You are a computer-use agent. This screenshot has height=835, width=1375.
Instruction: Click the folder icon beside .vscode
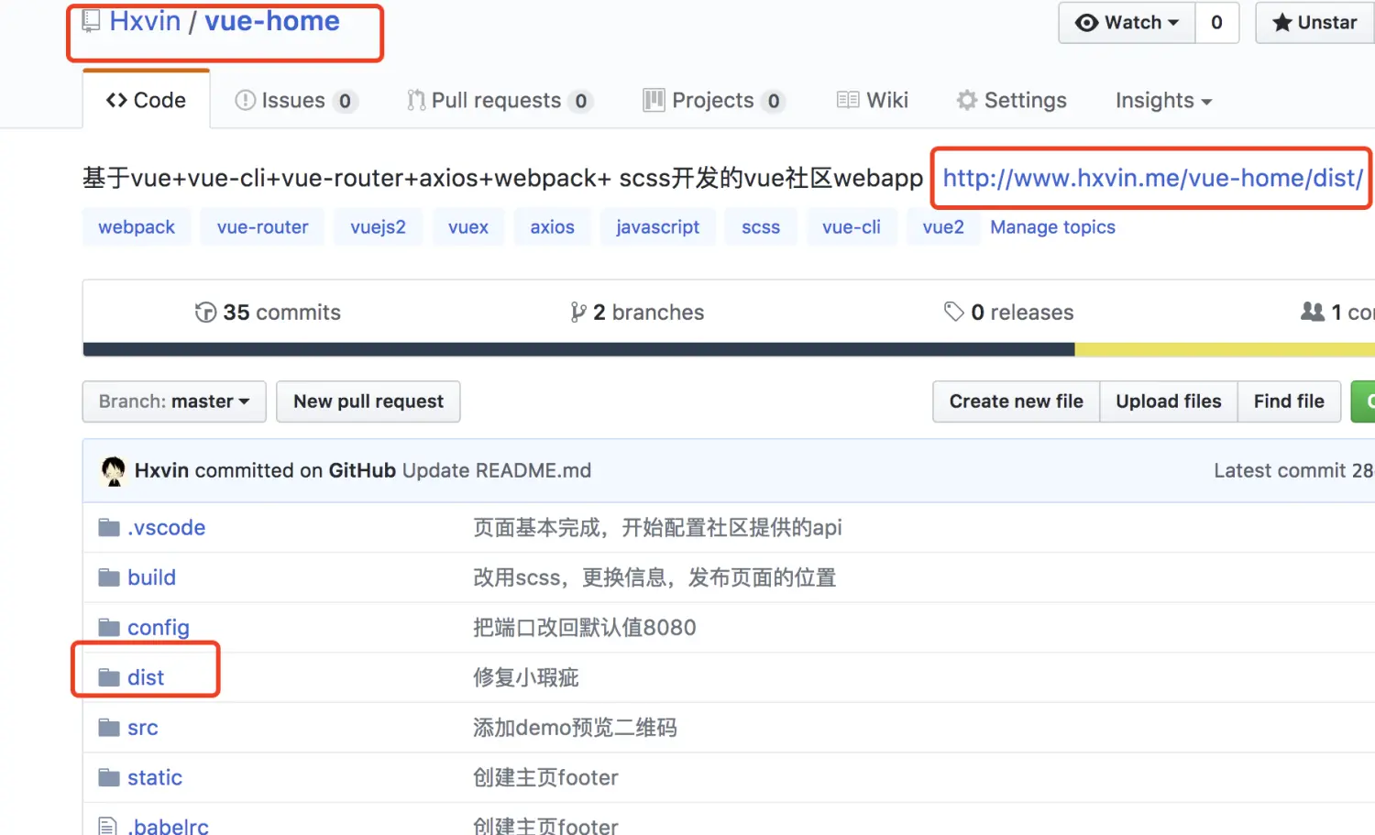[x=109, y=528]
